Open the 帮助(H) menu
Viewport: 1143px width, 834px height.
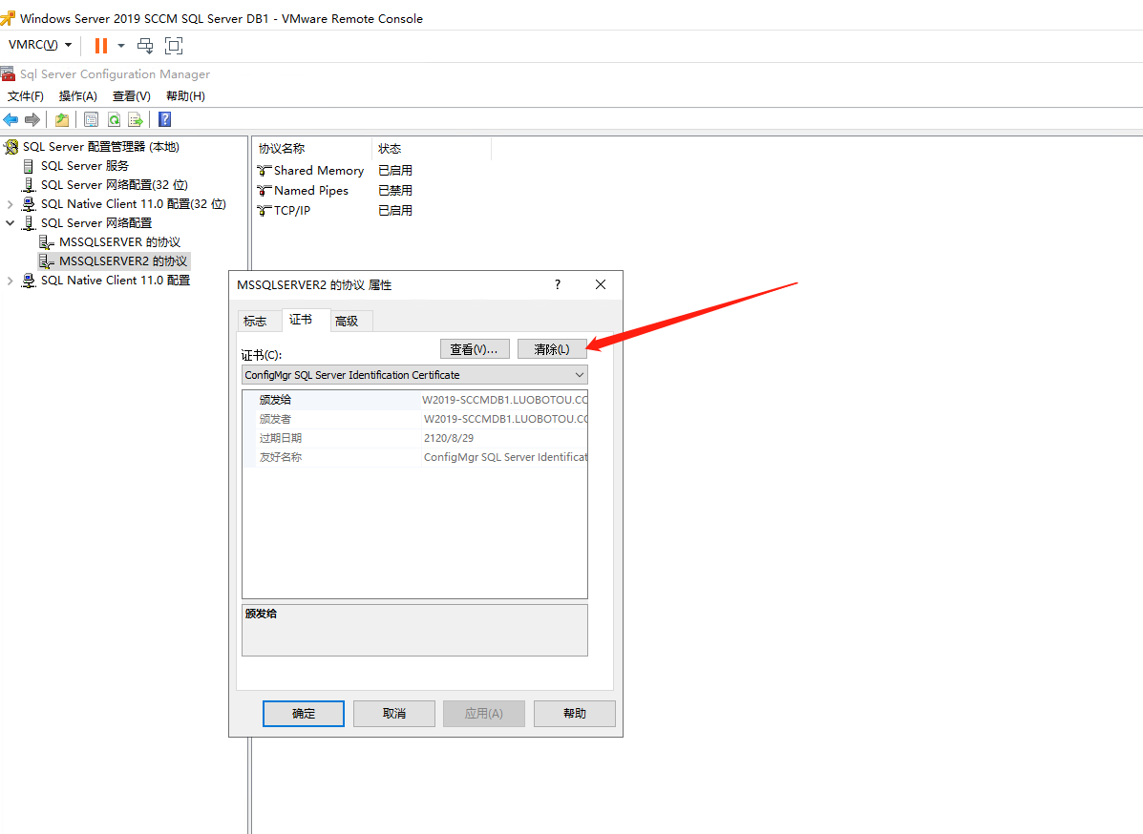point(185,96)
